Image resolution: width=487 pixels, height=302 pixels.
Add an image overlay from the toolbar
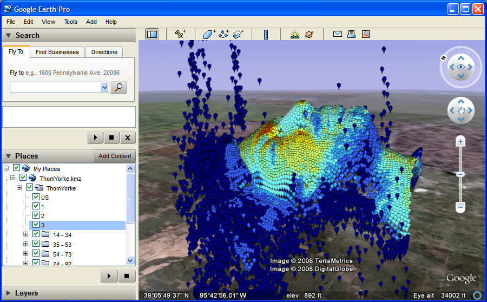coord(238,34)
